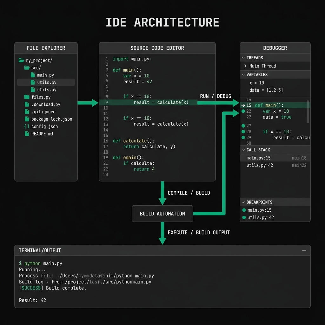Image resolution: width=325 pixels, height=325 pixels.
Task: Collapse the VARIABLES section
Action: pyautogui.click(x=243, y=75)
